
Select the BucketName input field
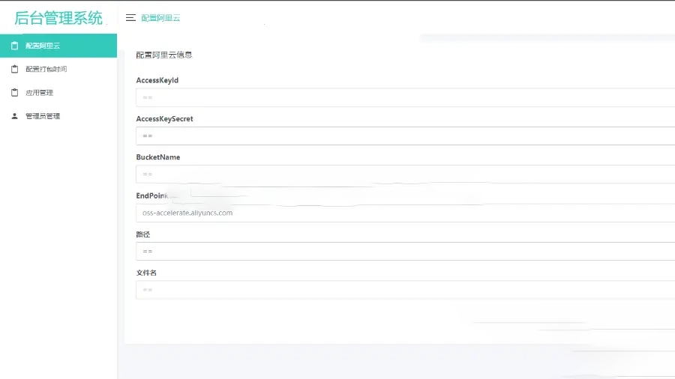point(405,175)
